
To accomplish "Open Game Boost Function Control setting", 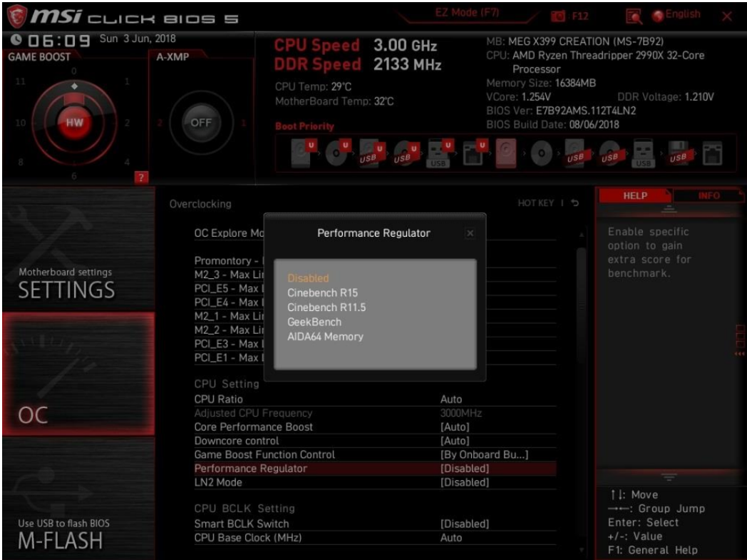I will (375, 454).
